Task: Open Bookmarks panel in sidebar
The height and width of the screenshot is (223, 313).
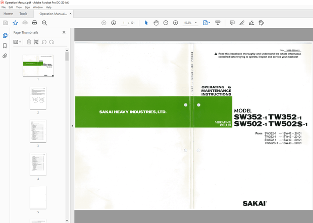Action: click(x=5, y=46)
